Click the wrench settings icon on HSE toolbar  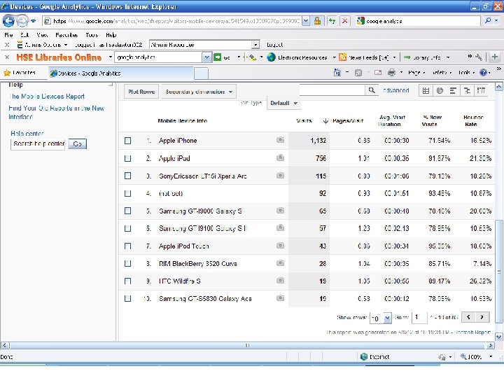[x=479, y=57]
